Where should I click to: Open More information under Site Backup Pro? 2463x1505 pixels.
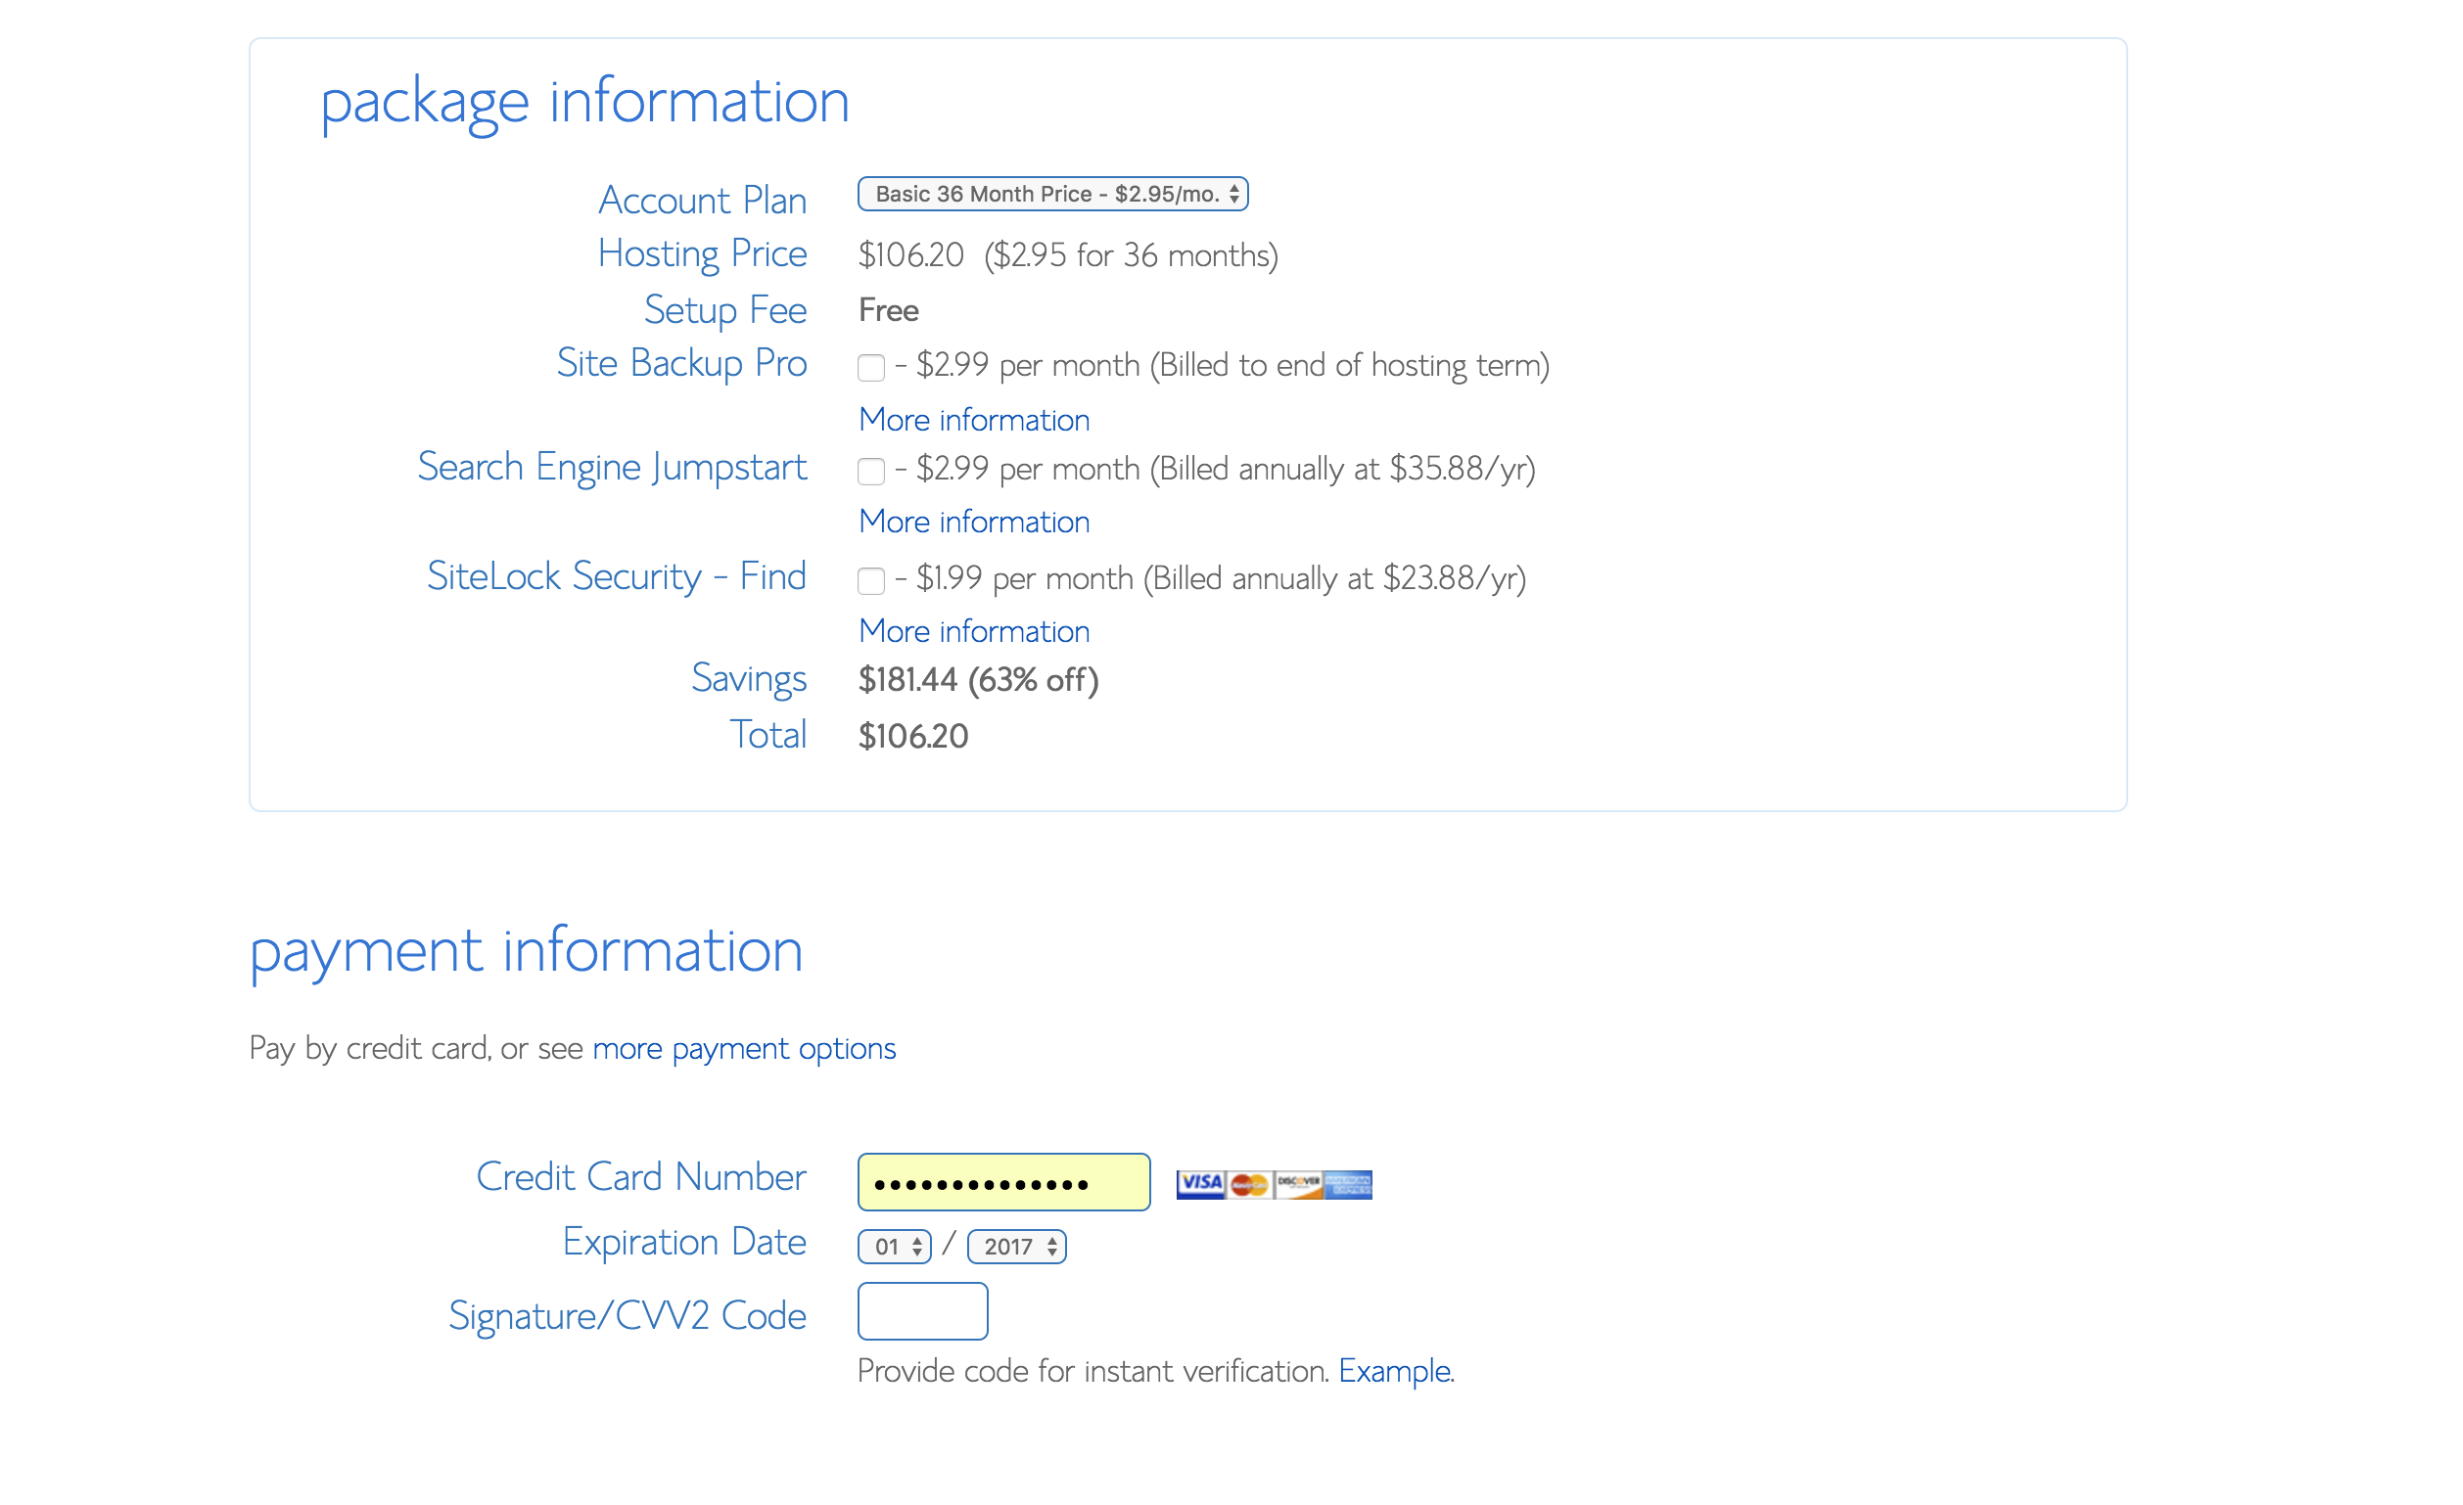click(974, 420)
